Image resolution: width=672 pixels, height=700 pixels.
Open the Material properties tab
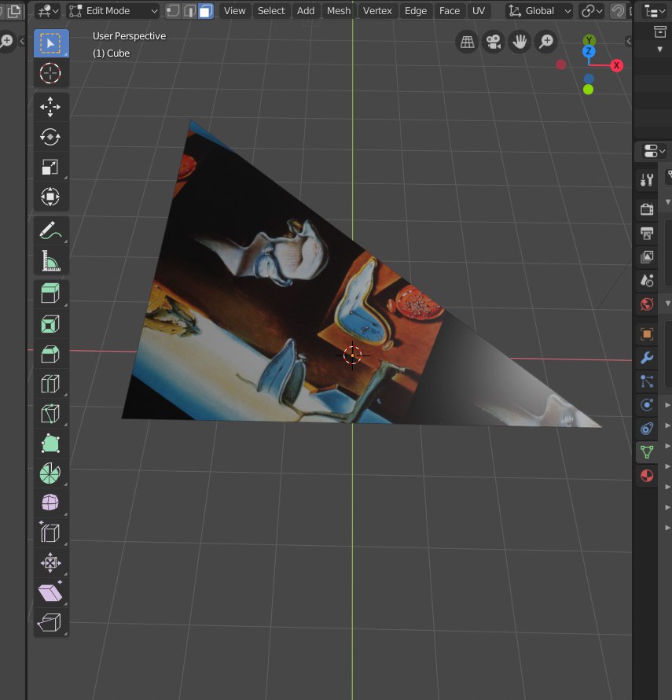[x=647, y=476]
